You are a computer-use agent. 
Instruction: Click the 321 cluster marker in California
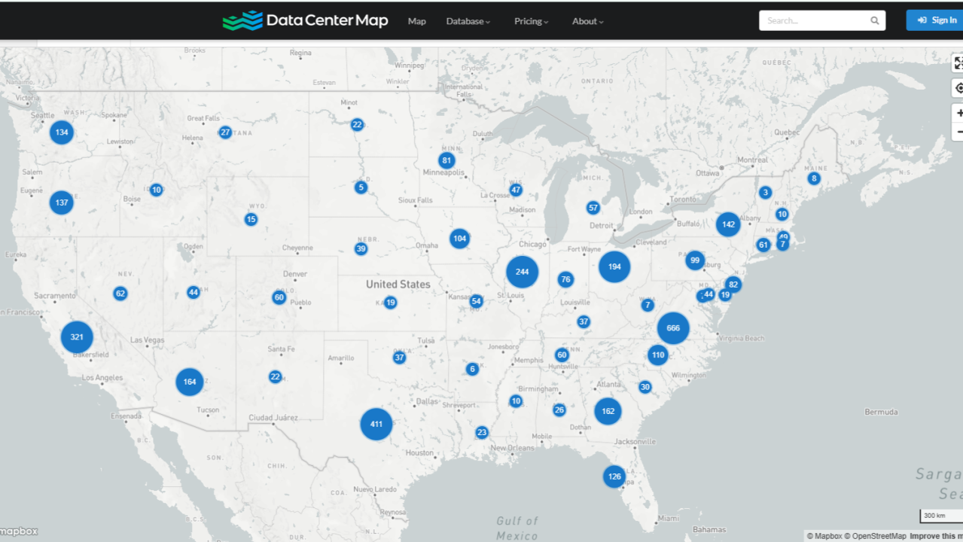pos(77,337)
